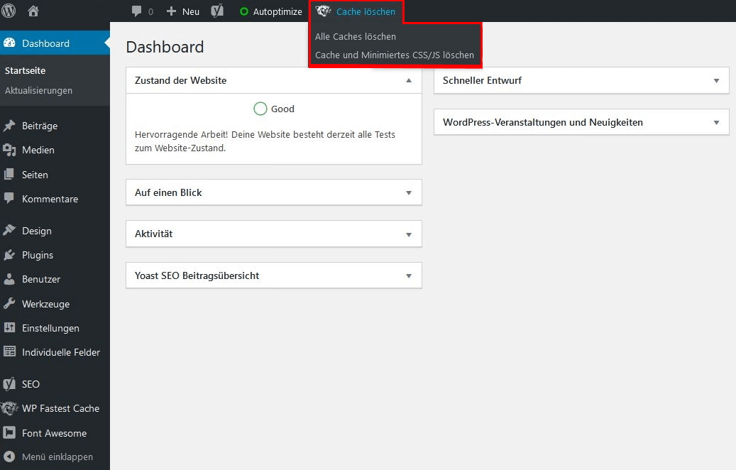Click Menü einklappen to collapse sidebar
This screenshot has height=470, width=736.
coord(57,457)
